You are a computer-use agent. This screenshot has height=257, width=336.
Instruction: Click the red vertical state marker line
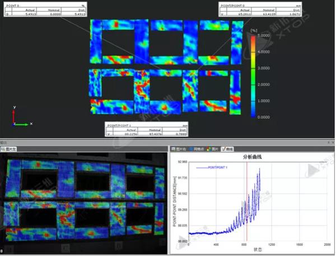[246, 202]
